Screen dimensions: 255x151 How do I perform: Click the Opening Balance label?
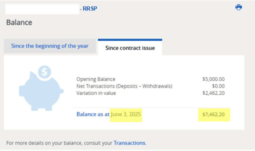[96, 79]
